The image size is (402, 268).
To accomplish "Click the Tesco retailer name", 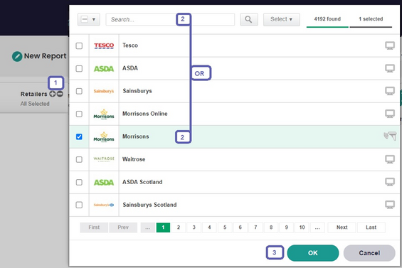I will [x=130, y=45].
